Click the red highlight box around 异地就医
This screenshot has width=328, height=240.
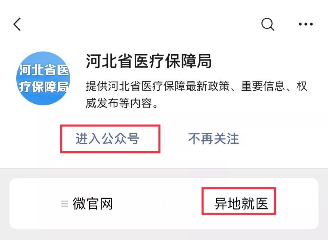point(239,201)
